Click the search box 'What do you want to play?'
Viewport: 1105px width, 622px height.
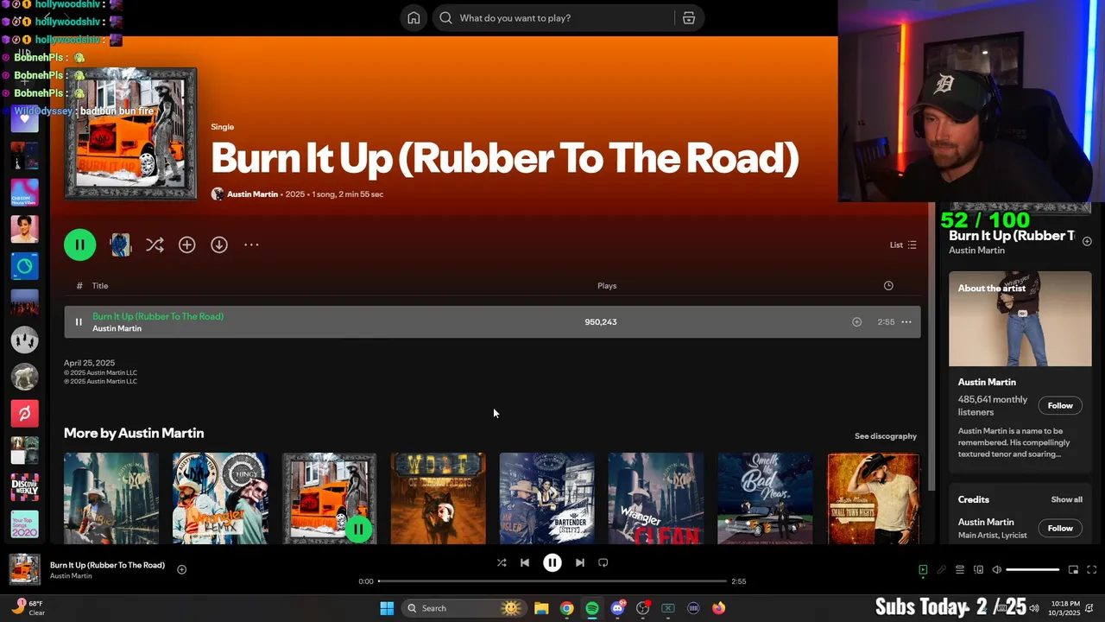coord(556,18)
